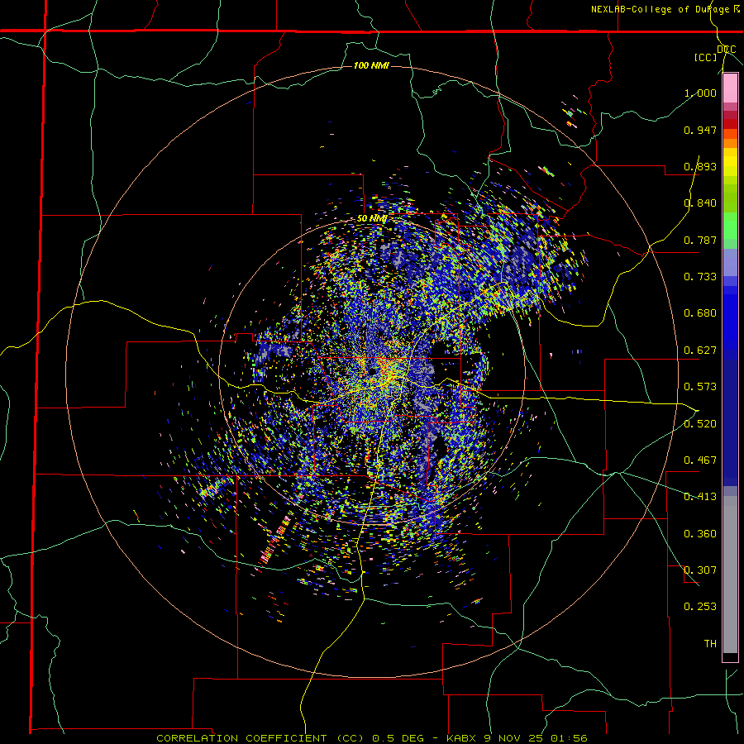The width and height of the screenshot is (744, 744).
Task: Click the [CC] legend header
Action: (x=706, y=57)
